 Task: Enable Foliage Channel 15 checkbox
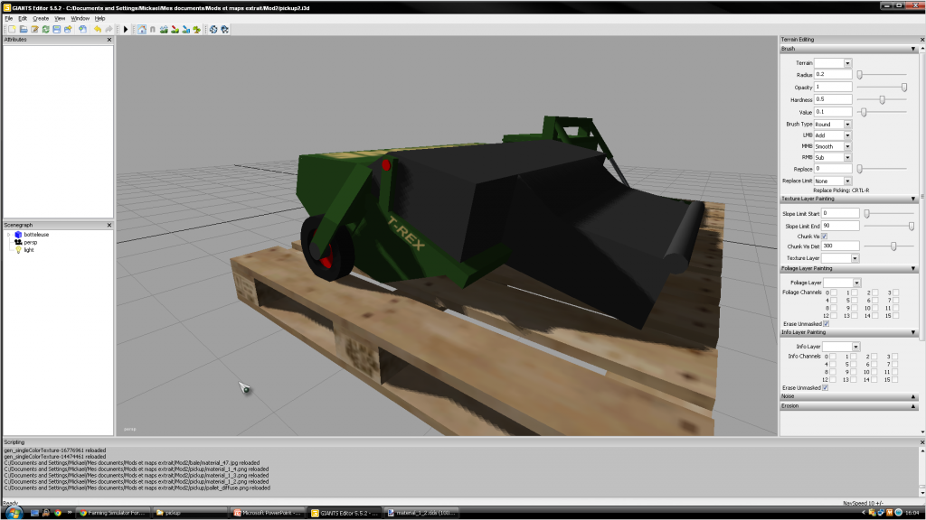896,316
